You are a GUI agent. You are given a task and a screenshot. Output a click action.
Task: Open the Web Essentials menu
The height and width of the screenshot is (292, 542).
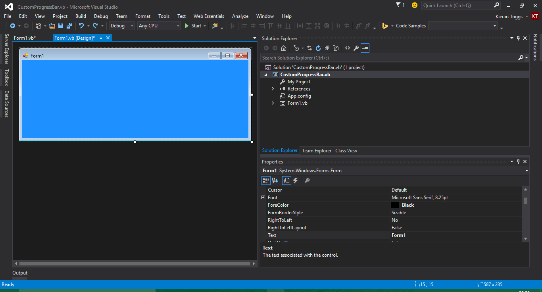point(209,16)
